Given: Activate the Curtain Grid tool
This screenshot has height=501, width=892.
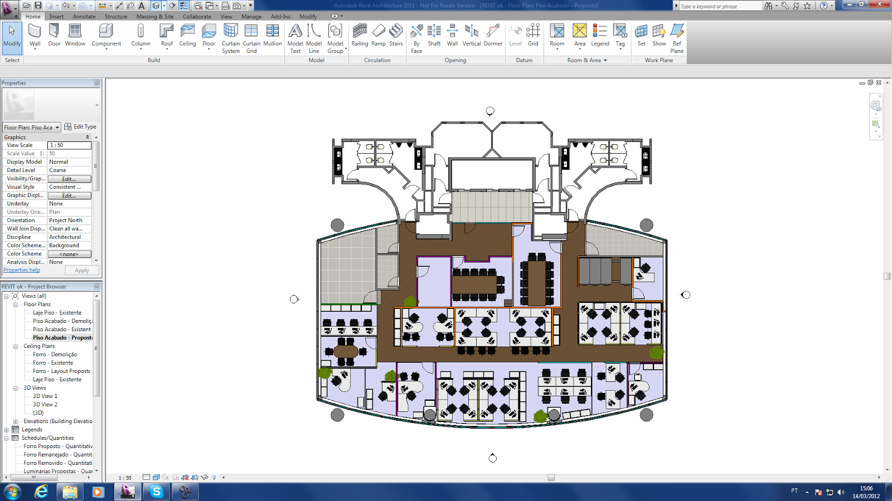Looking at the screenshot, I should (251, 38).
